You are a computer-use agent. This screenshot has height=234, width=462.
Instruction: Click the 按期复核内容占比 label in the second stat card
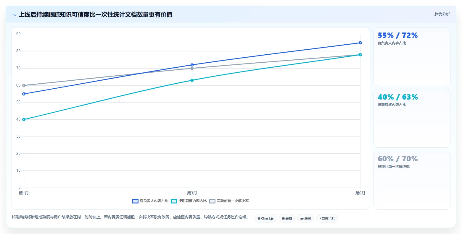[x=392, y=105]
